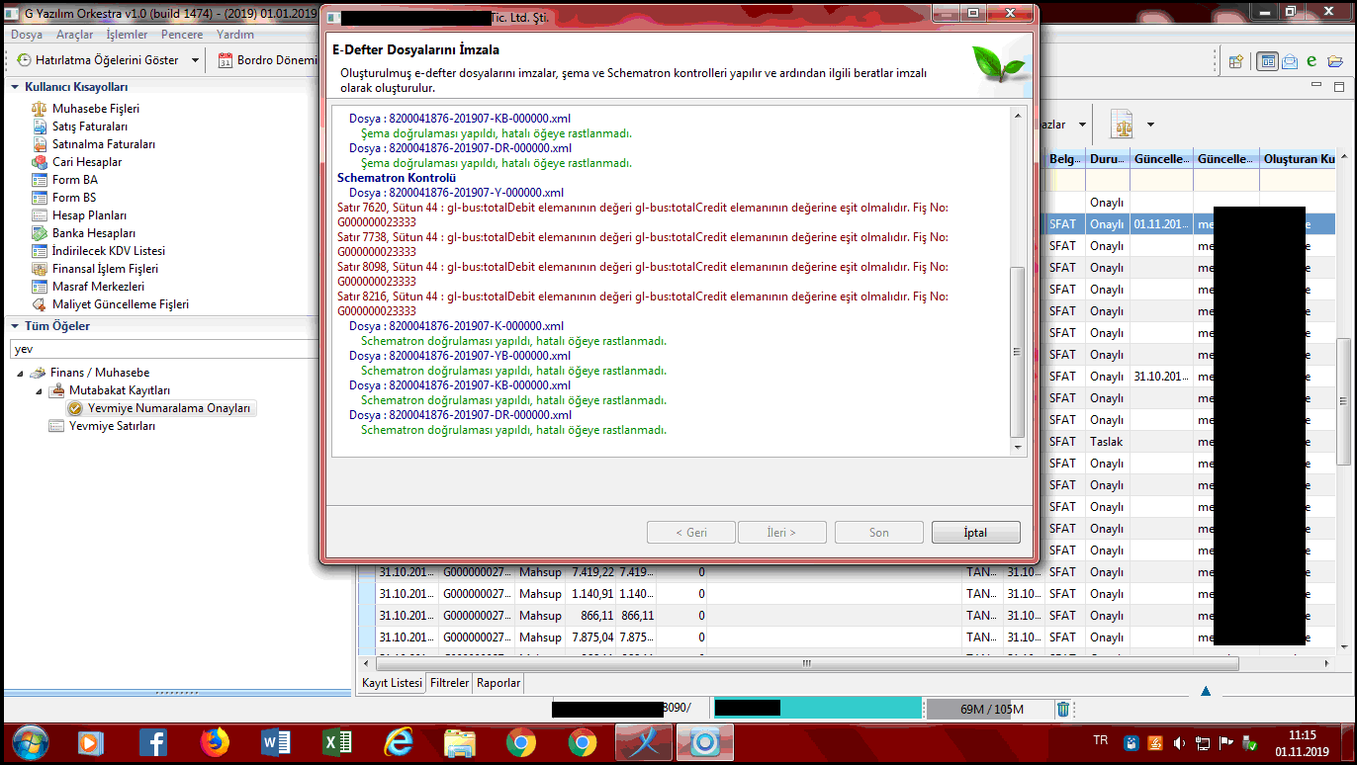This screenshot has height=765, width=1357.
Task: Switch to the Filtreler tab
Action: pos(449,683)
